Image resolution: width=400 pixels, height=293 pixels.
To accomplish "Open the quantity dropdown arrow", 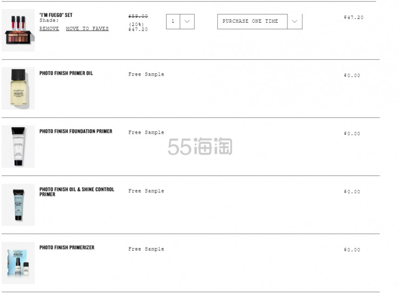I will (187, 21).
